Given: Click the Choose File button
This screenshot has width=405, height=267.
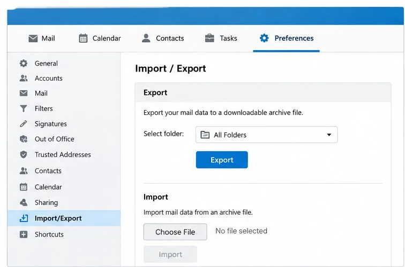Looking at the screenshot, I should pyautogui.click(x=175, y=232).
